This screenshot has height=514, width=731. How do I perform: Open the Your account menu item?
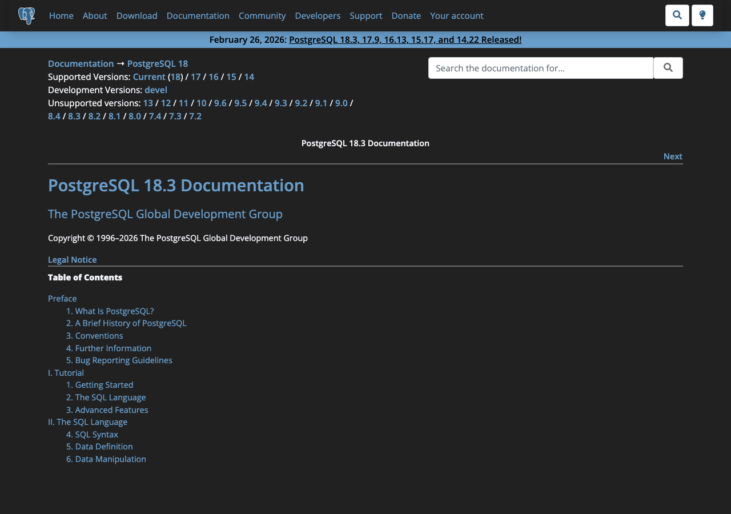[456, 16]
